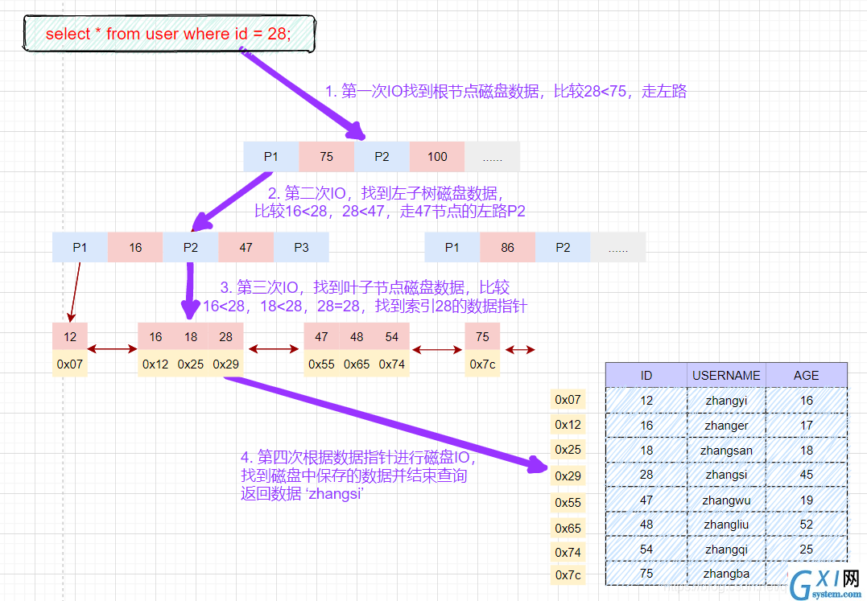867x601 pixels.
Task: Select username cell zhangsan
Action: (727, 451)
